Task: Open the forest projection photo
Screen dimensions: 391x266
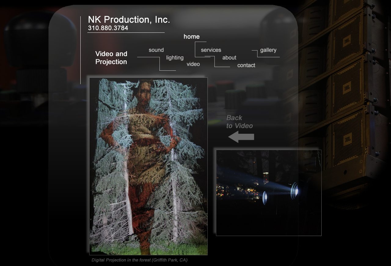Action: [148, 166]
